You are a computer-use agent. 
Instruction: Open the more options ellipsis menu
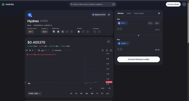pos(184,4)
